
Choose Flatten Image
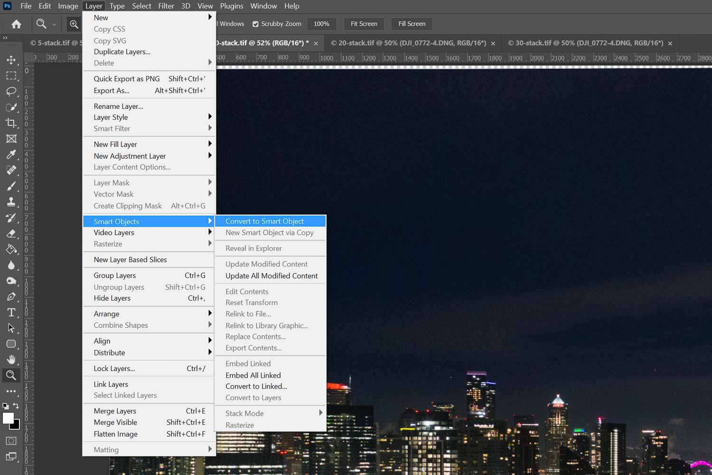point(149,434)
